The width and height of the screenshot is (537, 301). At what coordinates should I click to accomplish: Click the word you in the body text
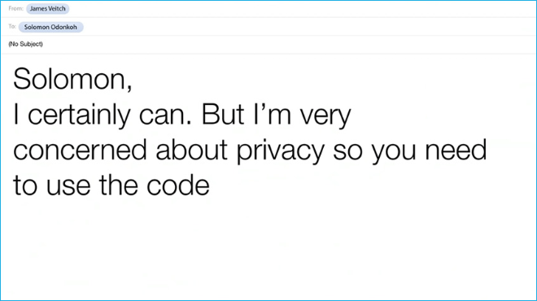click(x=394, y=152)
